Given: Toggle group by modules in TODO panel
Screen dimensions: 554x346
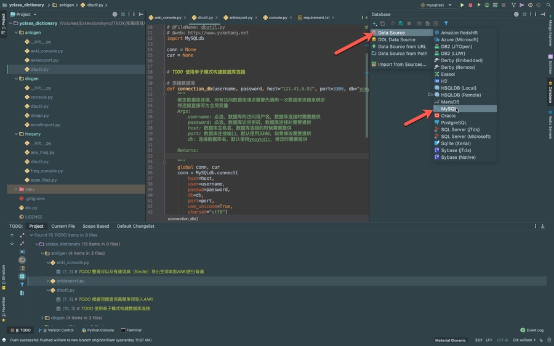Looking at the screenshot, I should 22,252.
